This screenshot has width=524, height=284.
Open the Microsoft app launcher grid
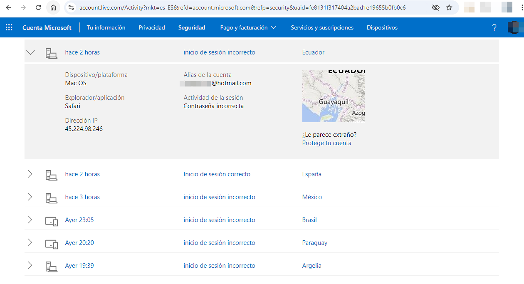tap(9, 27)
